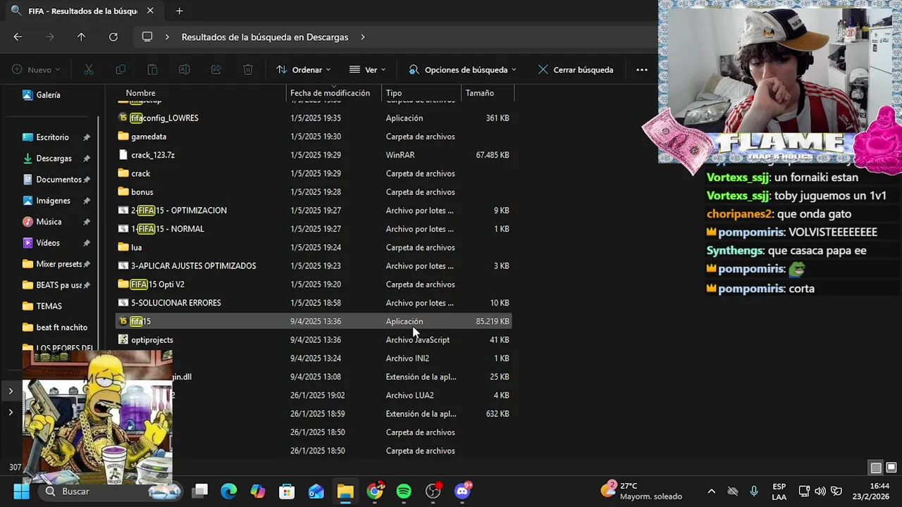Open beat ft nachito folder in sidebar

pos(61,327)
